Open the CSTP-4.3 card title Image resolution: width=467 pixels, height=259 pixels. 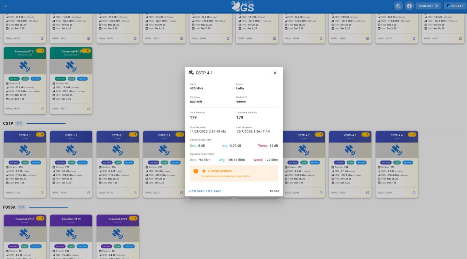350,135
